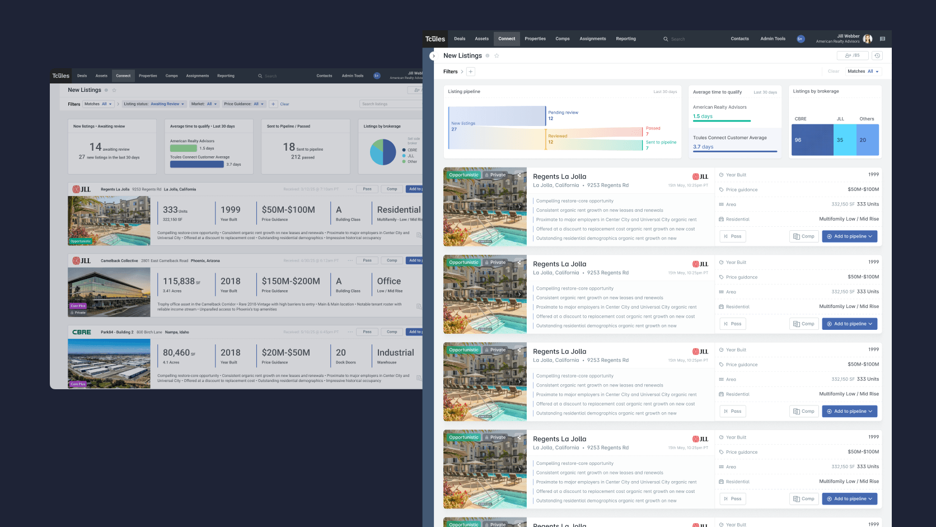Open Contacts in the left window

(x=324, y=76)
